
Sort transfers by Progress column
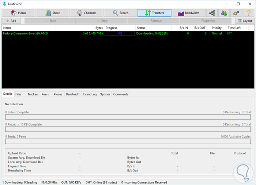click(120, 28)
